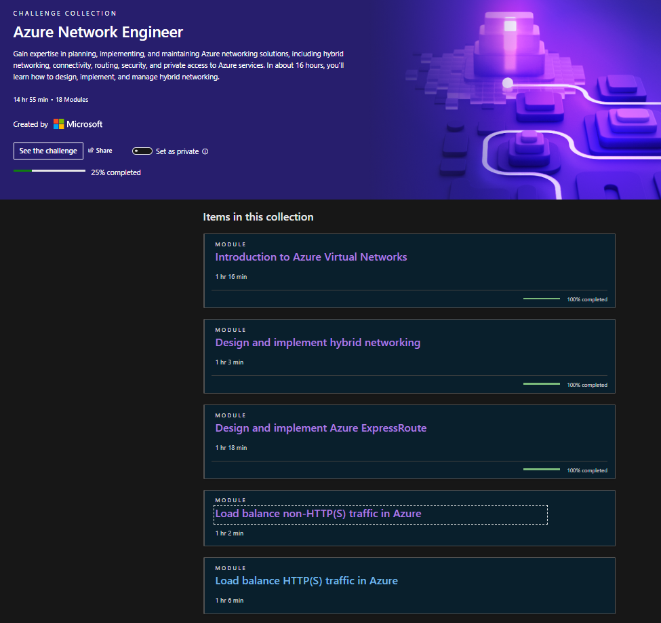The height and width of the screenshot is (623, 661).
Task: Open Design and implement hybrid networking module
Action: (x=318, y=343)
